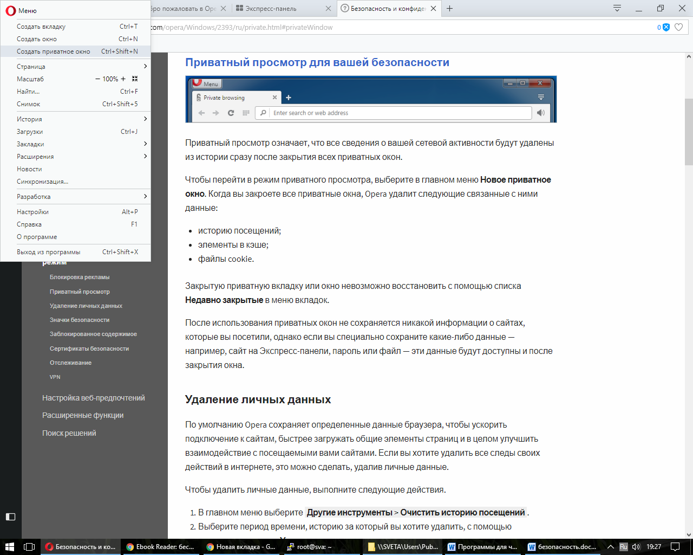Switch to Новая вкладка Chrome taskbar window
The height and width of the screenshot is (555, 693).
pyautogui.click(x=241, y=547)
